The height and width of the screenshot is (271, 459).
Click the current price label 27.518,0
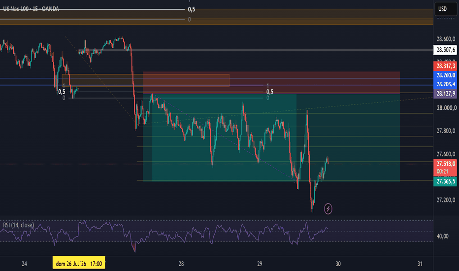click(445, 164)
